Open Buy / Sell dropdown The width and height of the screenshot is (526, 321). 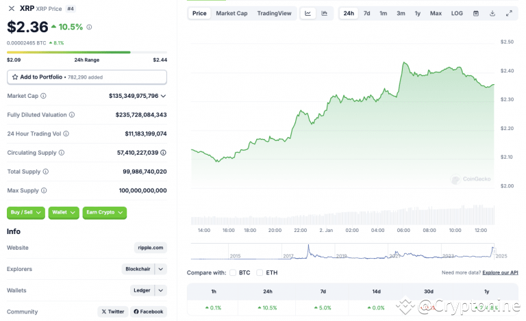[x=26, y=212]
